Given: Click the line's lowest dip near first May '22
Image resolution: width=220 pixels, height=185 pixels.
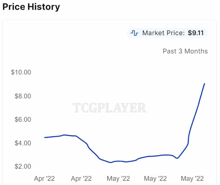Looking at the screenshot, I should pos(111,163).
